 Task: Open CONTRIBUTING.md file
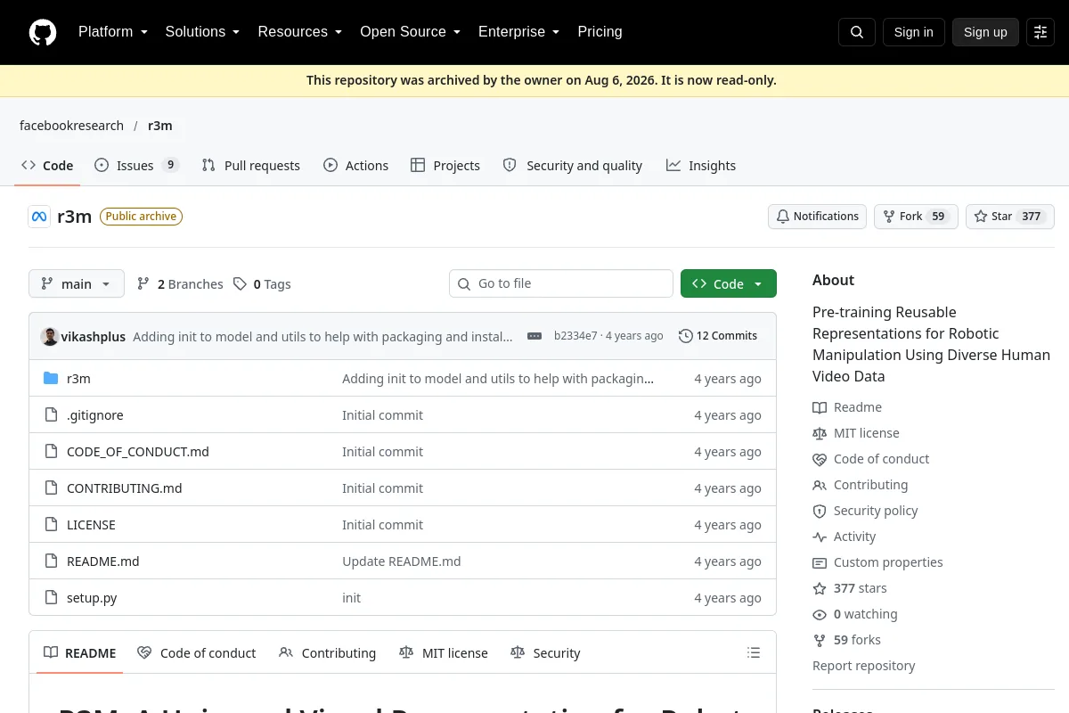pos(125,488)
